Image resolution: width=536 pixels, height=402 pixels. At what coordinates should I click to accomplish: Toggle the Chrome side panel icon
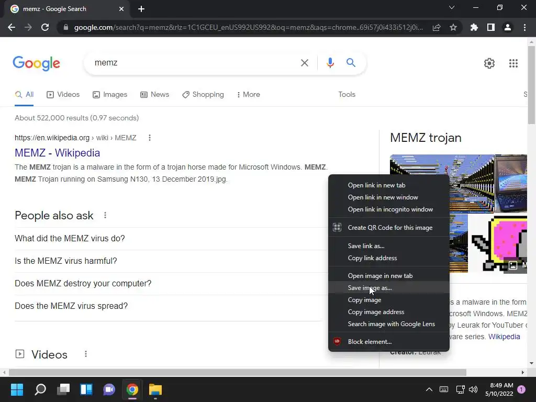[491, 27]
